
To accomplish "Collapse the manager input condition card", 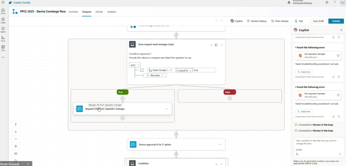I will [x=211, y=45].
